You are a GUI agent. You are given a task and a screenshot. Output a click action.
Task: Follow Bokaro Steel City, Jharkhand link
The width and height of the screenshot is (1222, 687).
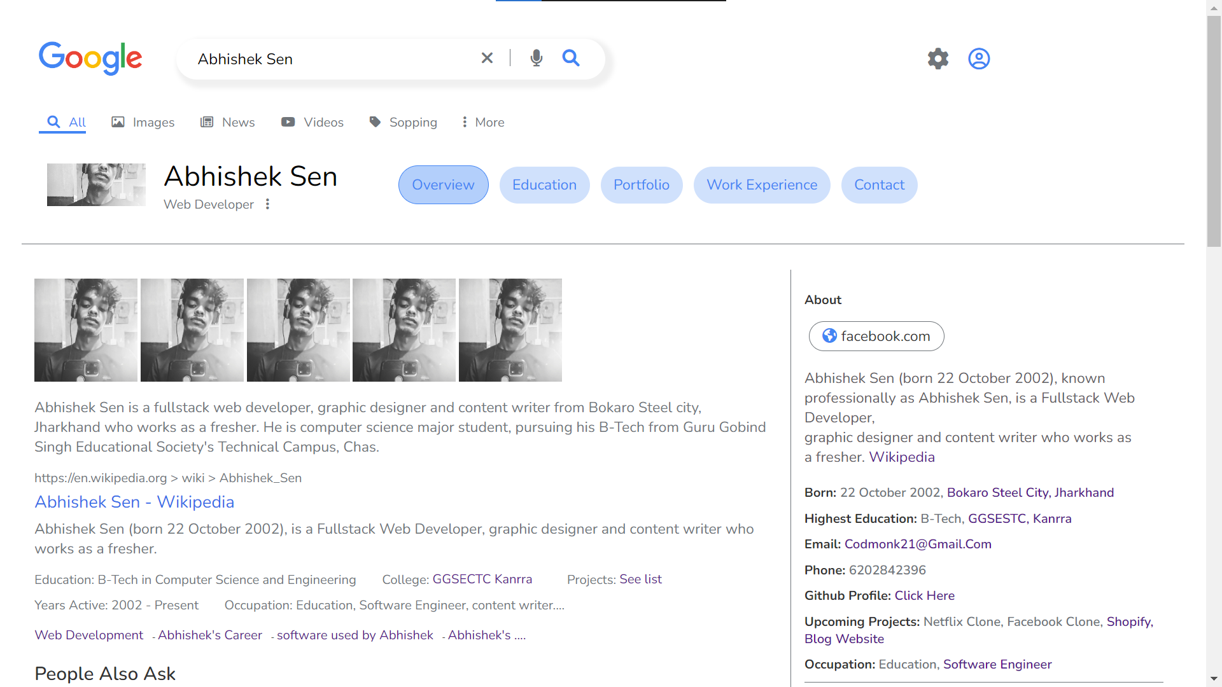click(1030, 492)
